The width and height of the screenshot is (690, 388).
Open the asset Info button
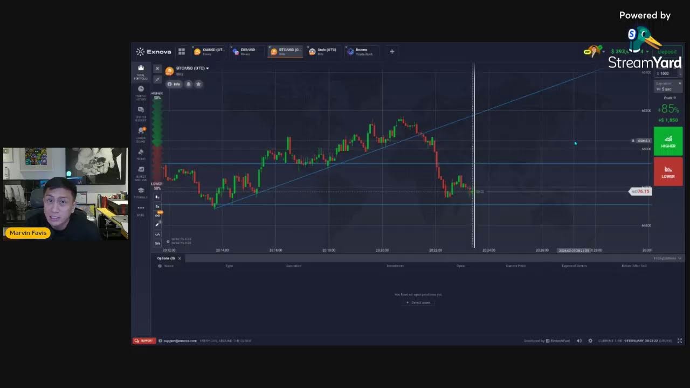click(174, 84)
